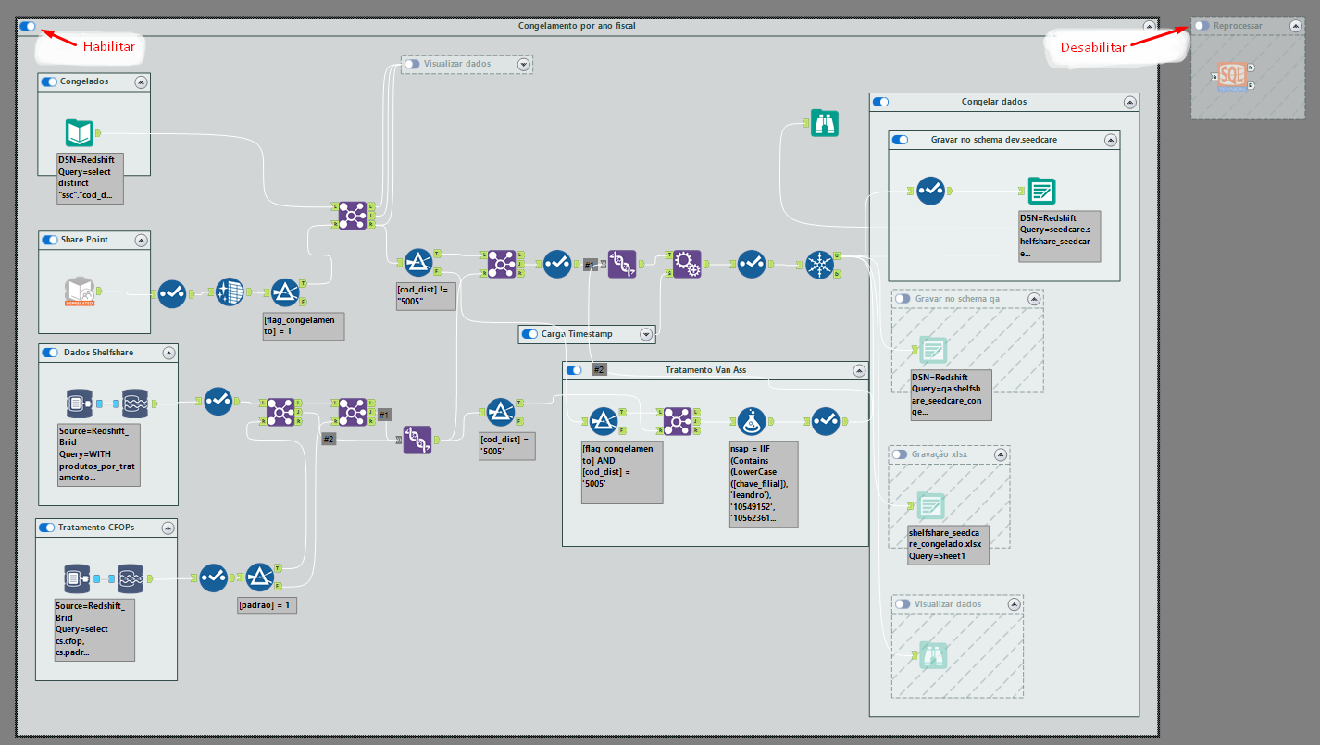Collapse the Share Point container
Image resolution: width=1320 pixels, height=745 pixels.
pos(141,240)
